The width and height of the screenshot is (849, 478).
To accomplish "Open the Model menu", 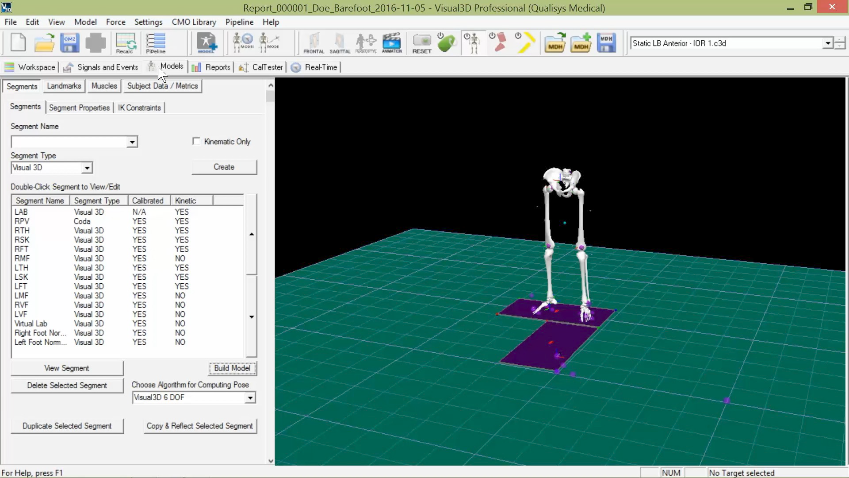I will click(x=85, y=22).
